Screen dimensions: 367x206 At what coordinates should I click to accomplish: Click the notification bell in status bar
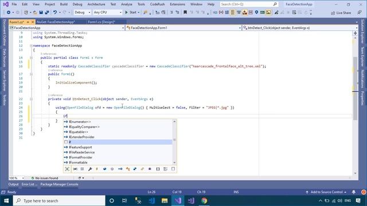tap(354, 192)
